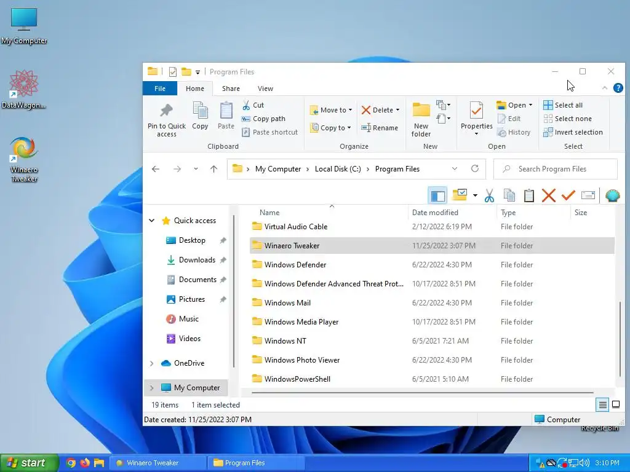Toggle the navigation pane in the classic toolbar
The width and height of the screenshot is (630, 472).
(x=437, y=195)
